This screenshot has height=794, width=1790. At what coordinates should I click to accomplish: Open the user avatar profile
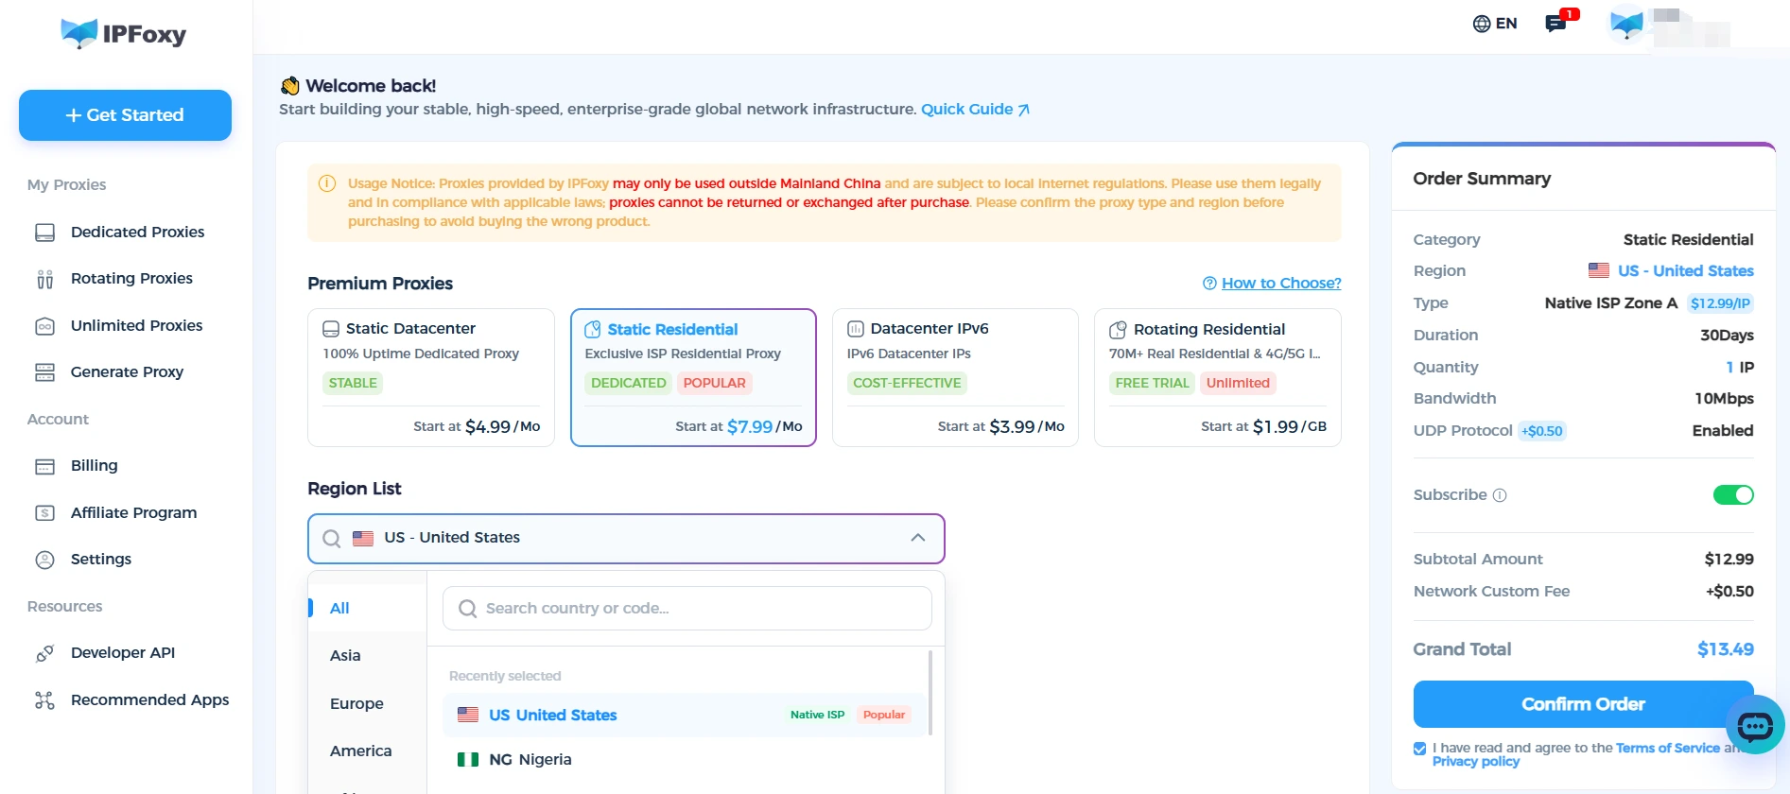click(1626, 24)
